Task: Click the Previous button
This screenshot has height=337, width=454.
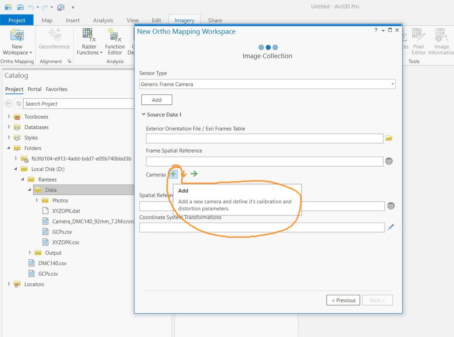Action: tap(343, 300)
